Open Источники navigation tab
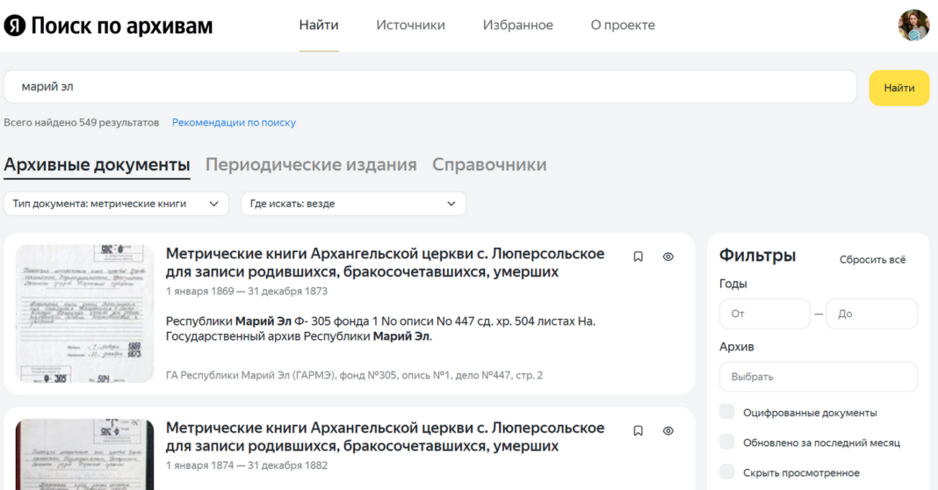Screen dimensions: 938x490 [410, 25]
